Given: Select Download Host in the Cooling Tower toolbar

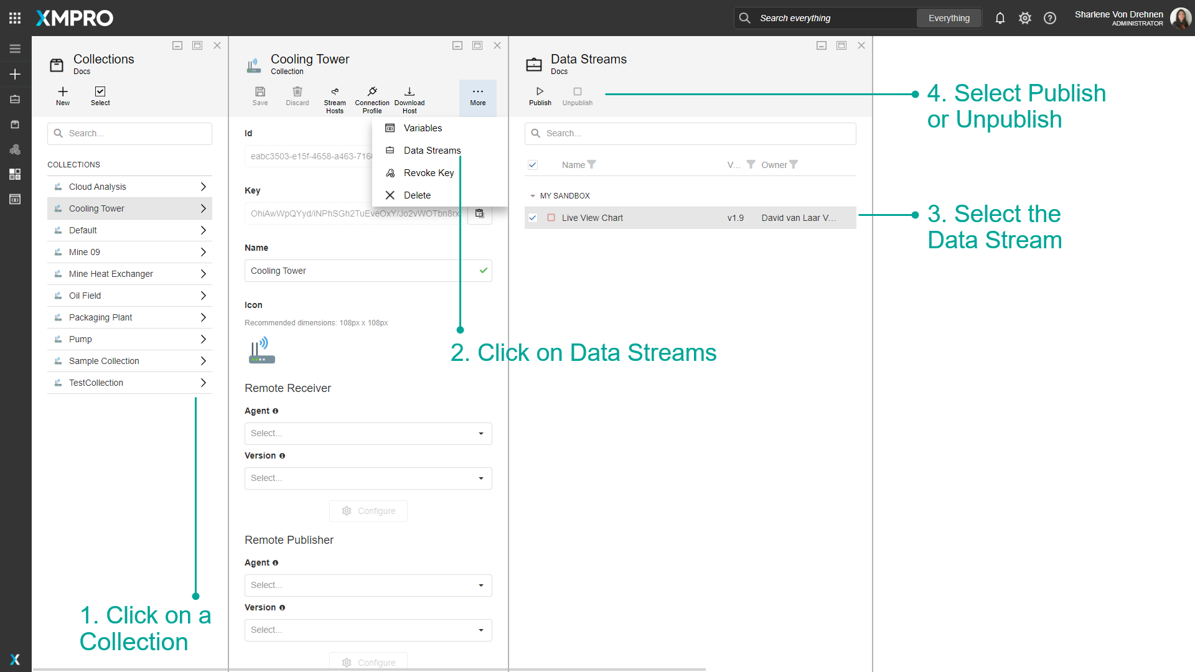Looking at the screenshot, I should [409, 98].
